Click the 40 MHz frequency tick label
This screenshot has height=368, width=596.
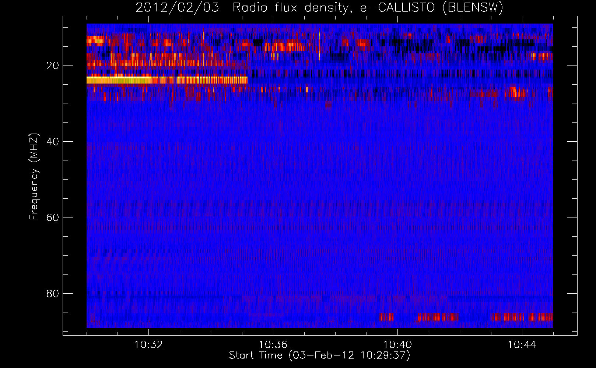tap(53, 142)
